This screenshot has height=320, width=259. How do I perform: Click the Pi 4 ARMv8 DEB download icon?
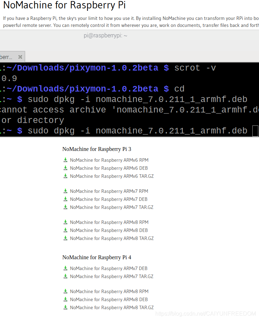(x=65, y=299)
